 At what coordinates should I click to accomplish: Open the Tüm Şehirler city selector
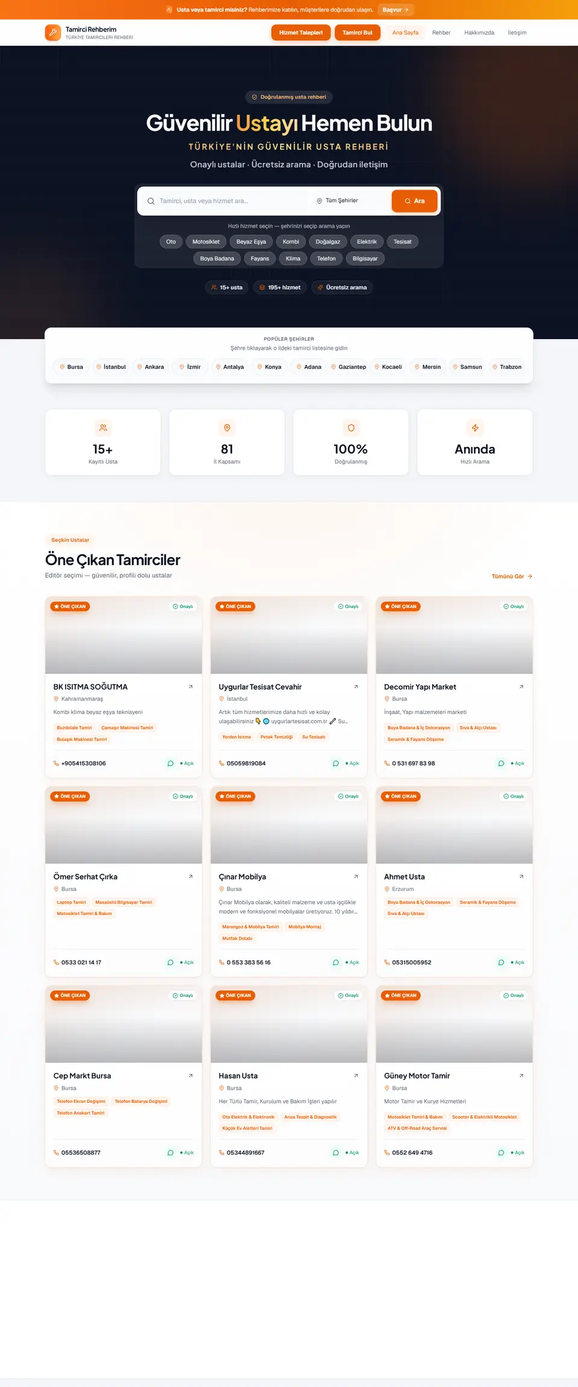coord(349,201)
